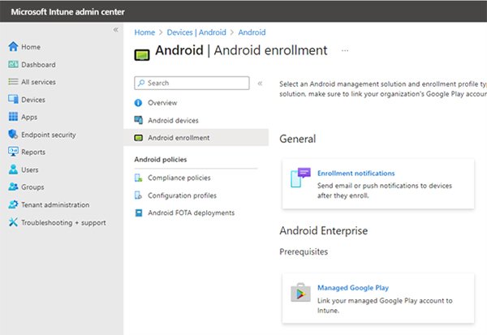Open Reports via its sidebar icon

tap(13, 152)
